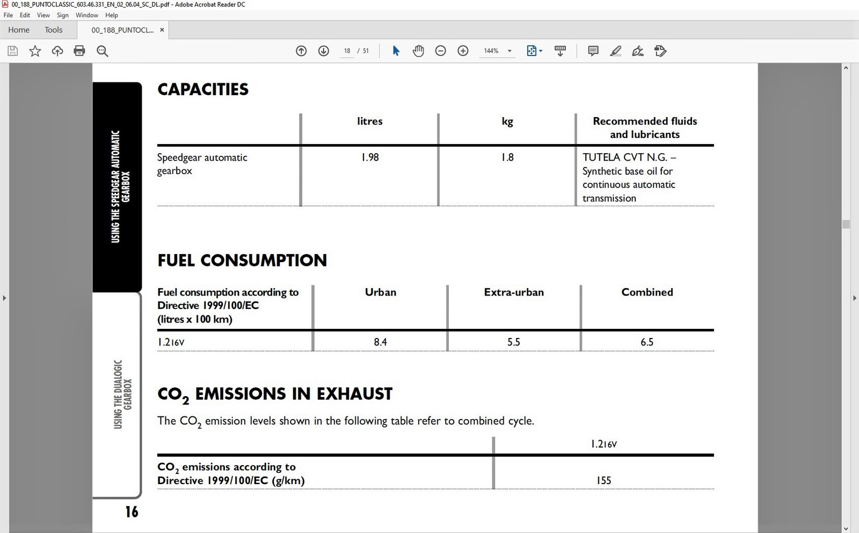Image resolution: width=859 pixels, height=533 pixels.
Task: Zoom out with the minus icon
Action: (x=441, y=51)
